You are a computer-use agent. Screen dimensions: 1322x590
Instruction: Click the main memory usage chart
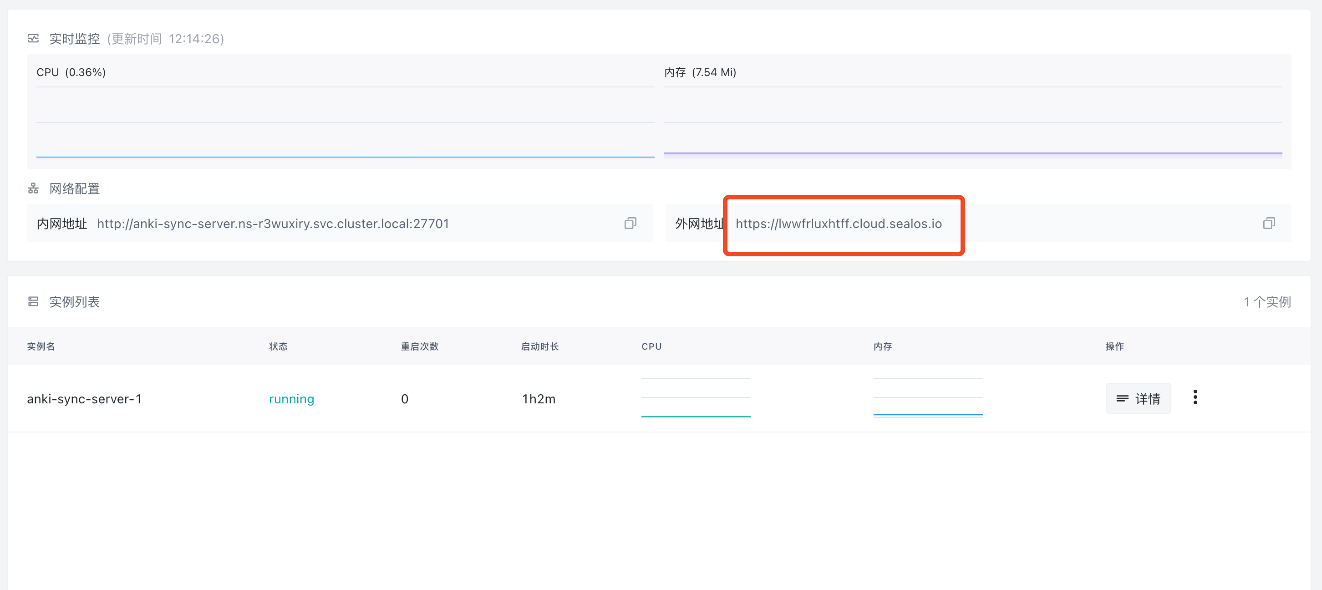[972, 123]
